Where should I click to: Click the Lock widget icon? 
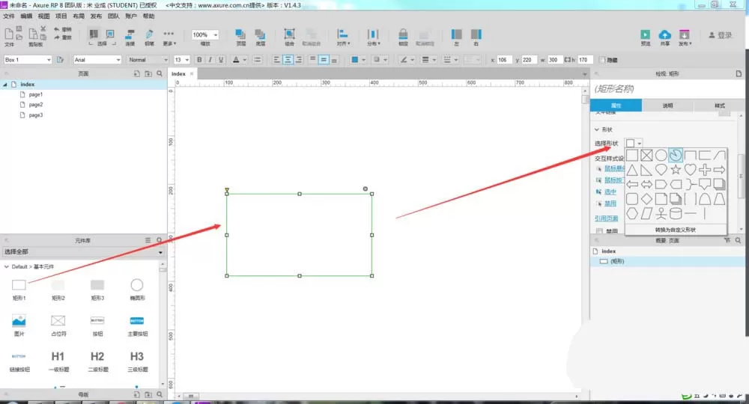403,37
